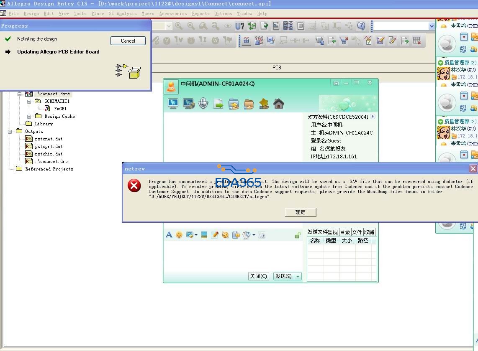Screen dimensions: 478x351
Task: Select pstxprt.dat output file
Action: pyautogui.click(x=49, y=146)
